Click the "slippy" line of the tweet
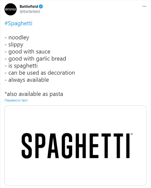Image resolution: width=151 pixels, height=188 pixels. coord(14,45)
